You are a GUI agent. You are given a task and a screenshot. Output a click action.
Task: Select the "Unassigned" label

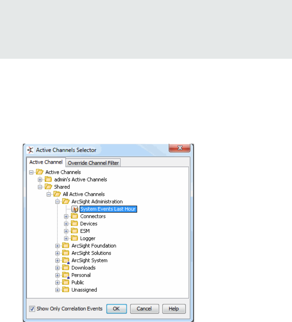point(84,290)
